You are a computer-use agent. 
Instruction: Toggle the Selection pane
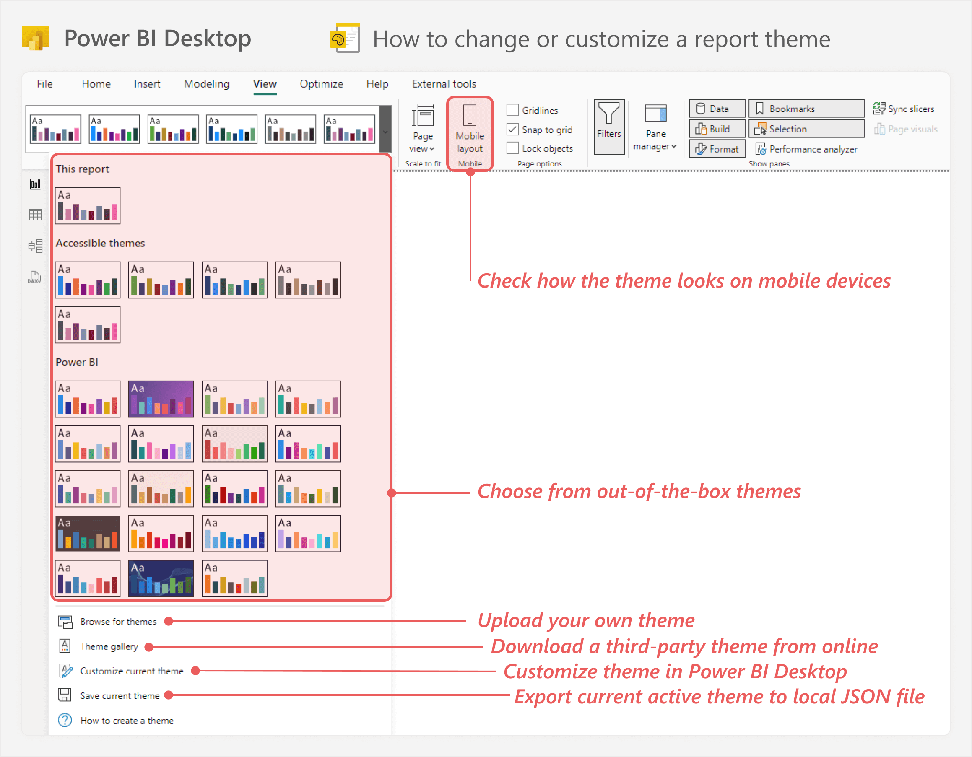806,129
